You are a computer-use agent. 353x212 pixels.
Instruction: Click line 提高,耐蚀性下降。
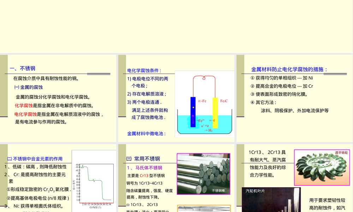pos(143,197)
